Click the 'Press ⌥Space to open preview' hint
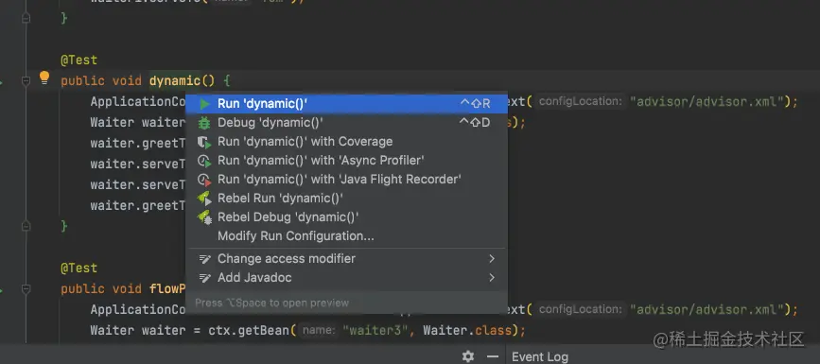 272,303
